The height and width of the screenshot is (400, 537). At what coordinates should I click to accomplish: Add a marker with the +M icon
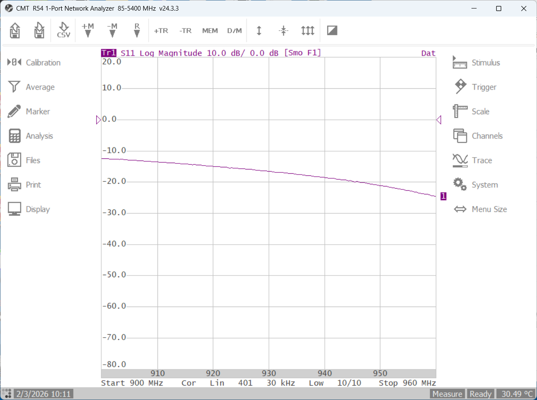pos(88,31)
